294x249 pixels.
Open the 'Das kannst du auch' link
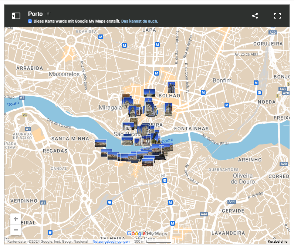coord(139,21)
